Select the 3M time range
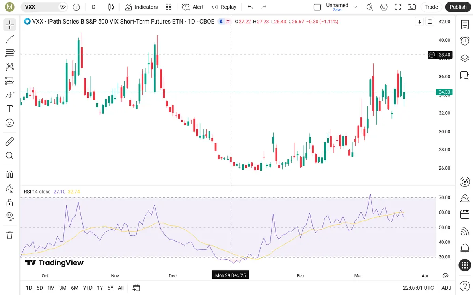 pos(63,288)
